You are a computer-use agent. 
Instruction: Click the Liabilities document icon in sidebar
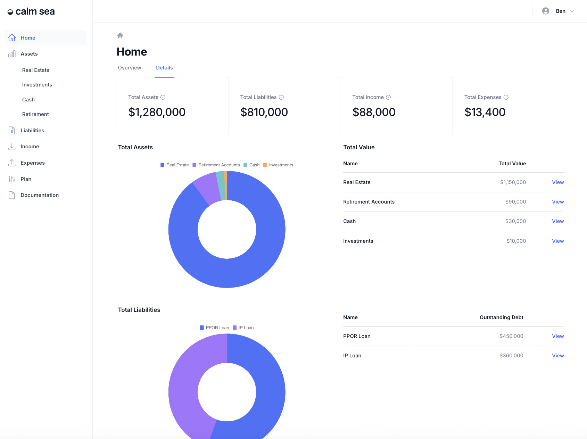pos(12,131)
